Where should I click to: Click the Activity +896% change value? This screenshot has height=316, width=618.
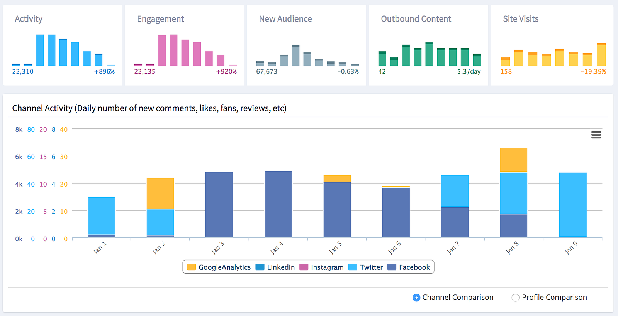pyautogui.click(x=104, y=71)
